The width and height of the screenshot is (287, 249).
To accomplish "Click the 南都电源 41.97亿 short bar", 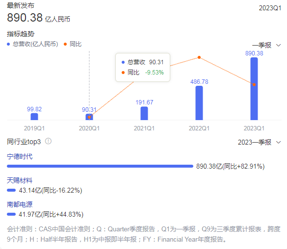I will pos(11,214).
